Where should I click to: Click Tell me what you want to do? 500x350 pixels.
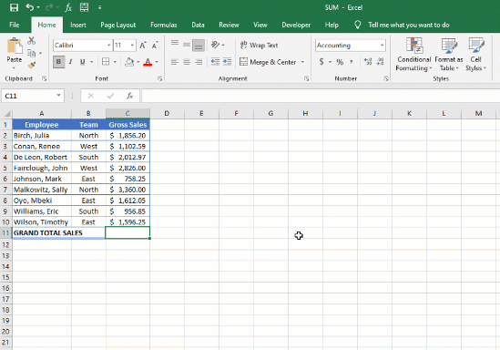[x=409, y=25]
